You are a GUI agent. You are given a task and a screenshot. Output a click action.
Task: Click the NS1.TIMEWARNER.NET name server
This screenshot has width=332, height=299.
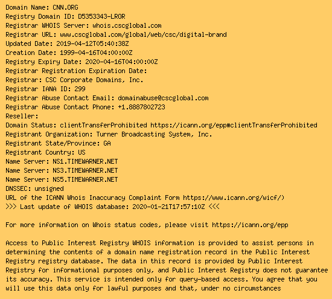(x=85, y=161)
